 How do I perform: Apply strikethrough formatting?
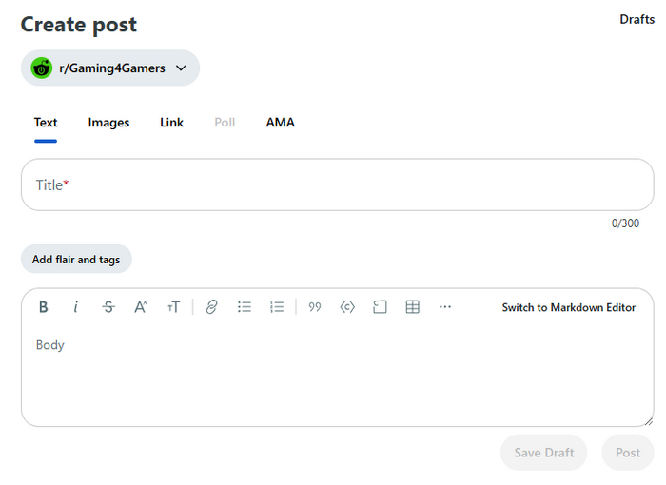tap(108, 307)
